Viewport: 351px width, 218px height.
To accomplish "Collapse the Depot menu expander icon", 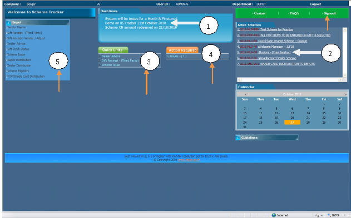I will (8, 23).
